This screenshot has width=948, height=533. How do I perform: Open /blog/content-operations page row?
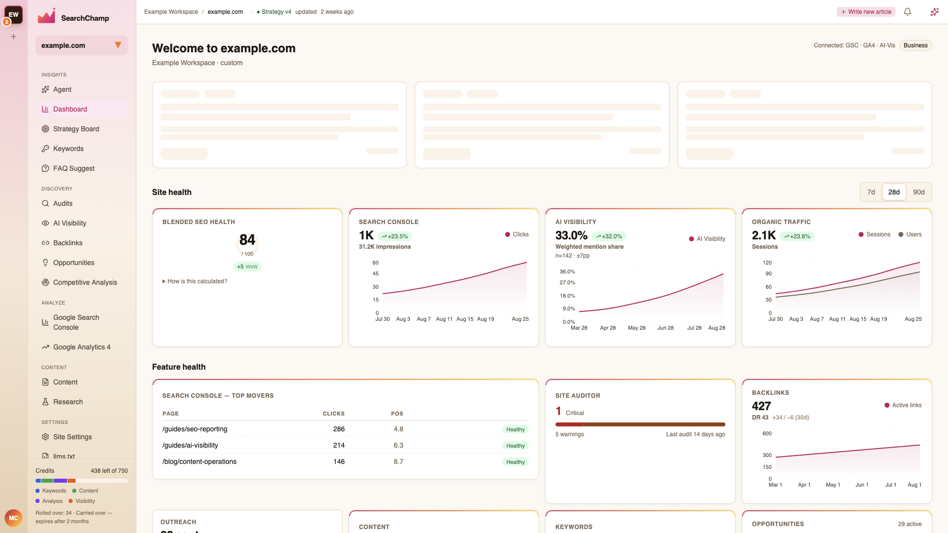345,461
